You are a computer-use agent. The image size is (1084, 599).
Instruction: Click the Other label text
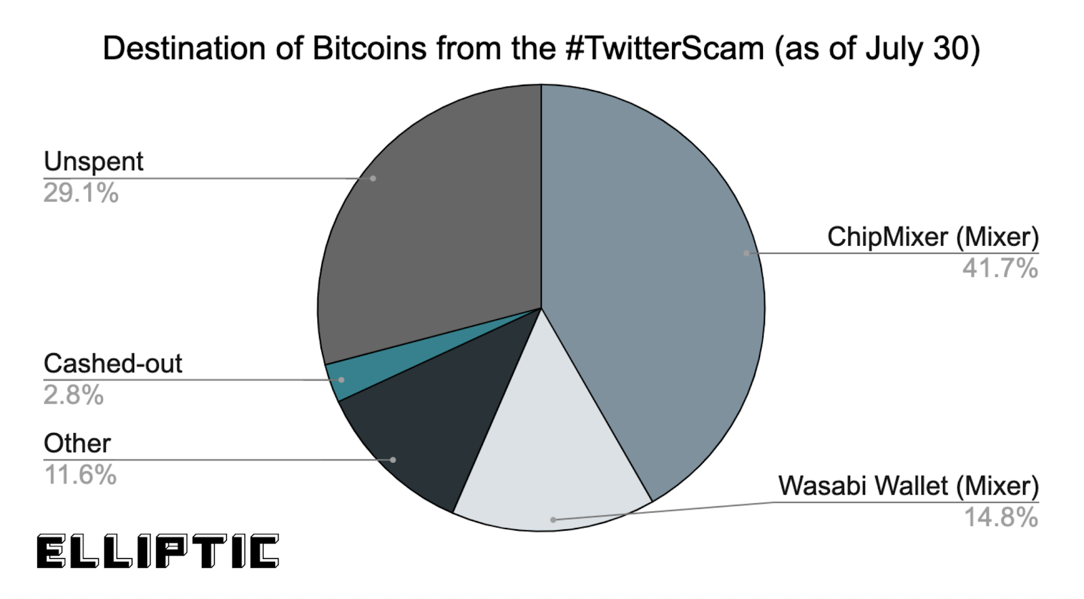[77, 443]
